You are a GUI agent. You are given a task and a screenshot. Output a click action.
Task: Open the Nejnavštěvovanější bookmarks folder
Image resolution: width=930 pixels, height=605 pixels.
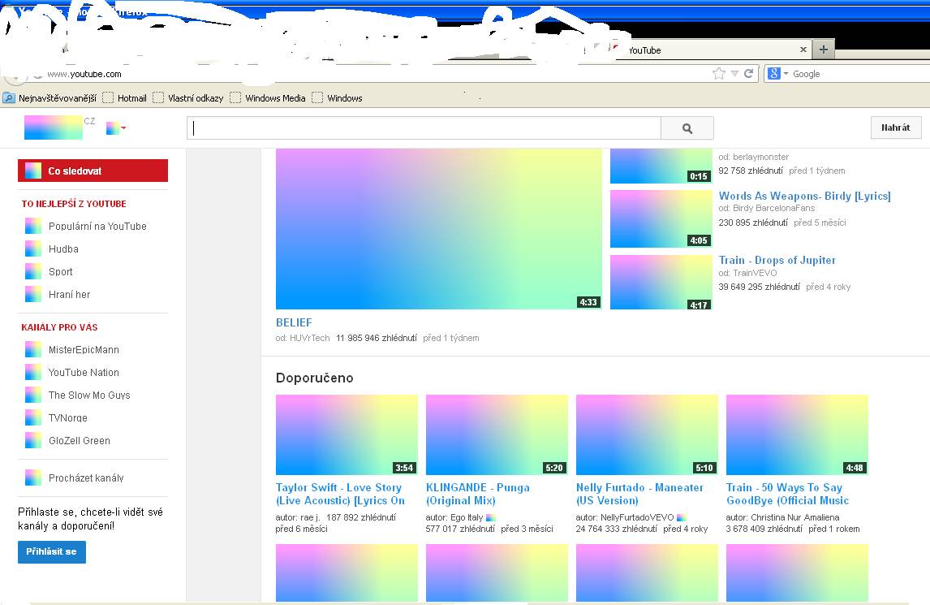pyautogui.click(x=50, y=98)
